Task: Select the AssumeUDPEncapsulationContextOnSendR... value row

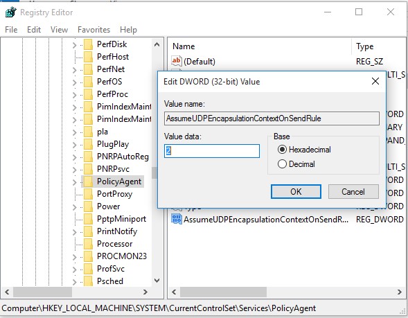Action: (x=266, y=220)
